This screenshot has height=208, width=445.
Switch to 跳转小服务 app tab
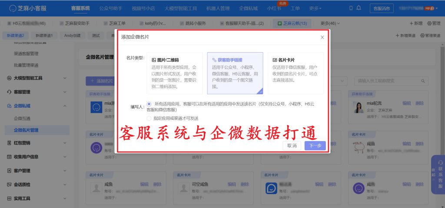[193, 23]
